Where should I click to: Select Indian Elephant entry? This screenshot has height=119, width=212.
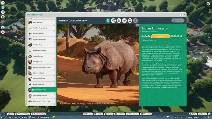tap(41, 78)
